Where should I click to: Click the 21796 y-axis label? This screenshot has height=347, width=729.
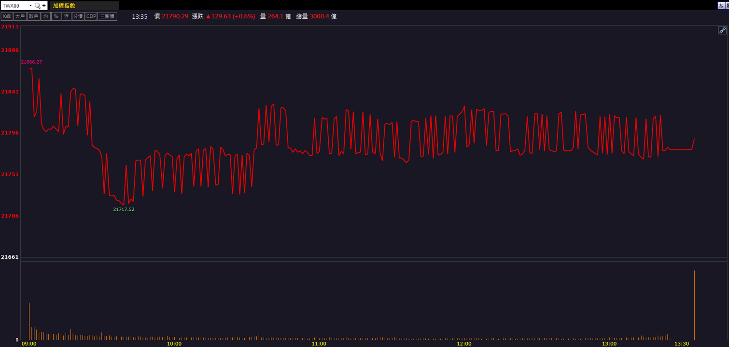coord(10,133)
